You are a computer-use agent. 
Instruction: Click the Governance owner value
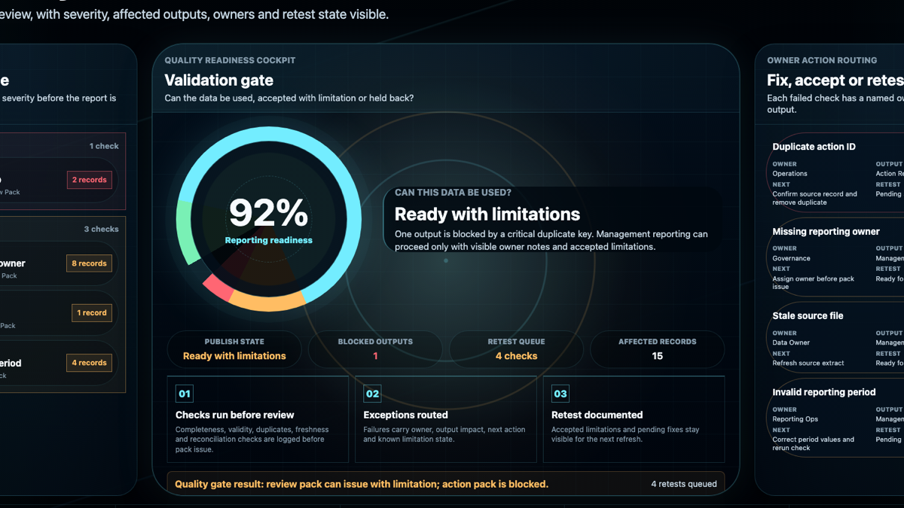[x=791, y=258]
